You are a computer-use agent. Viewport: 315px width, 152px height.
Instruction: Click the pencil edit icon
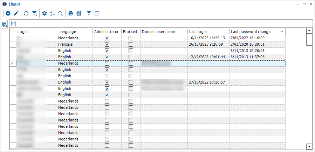point(16,13)
